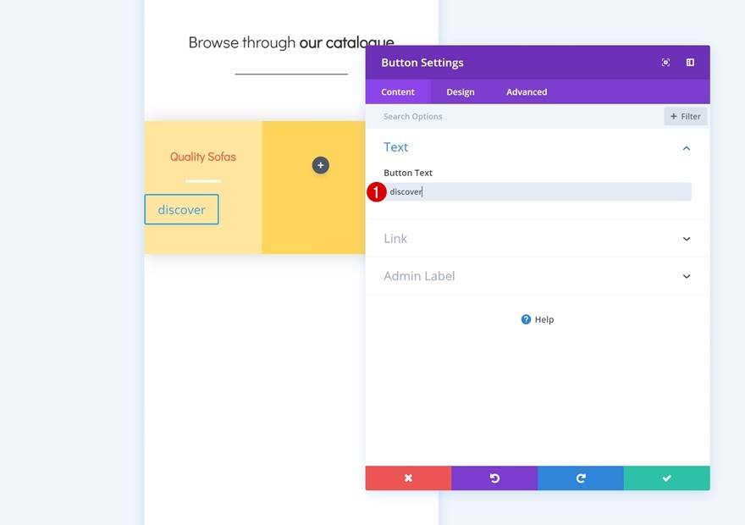Screen dimensions: 745x525
Task: Click the dark plus add-module icon
Action: [321, 165]
